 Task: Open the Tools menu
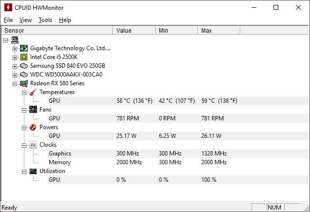click(x=45, y=20)
